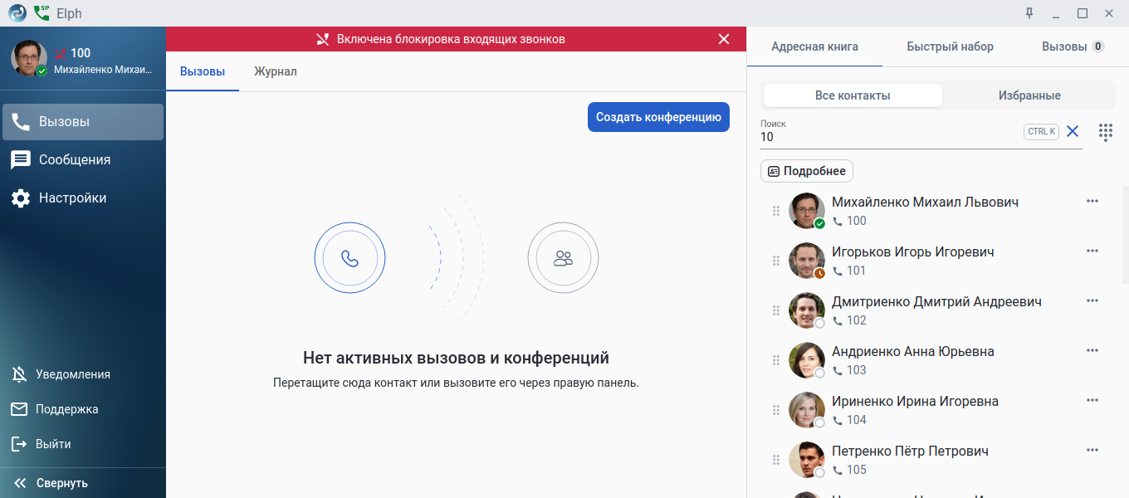Open Настройки in the sidebar
Screen dimensions: 1129x498
point(83,198)
